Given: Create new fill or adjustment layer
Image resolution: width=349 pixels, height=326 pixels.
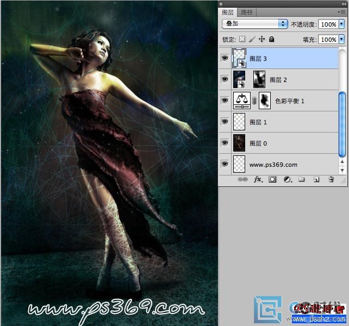Looking at the screenshot, I should coord(288,179).
